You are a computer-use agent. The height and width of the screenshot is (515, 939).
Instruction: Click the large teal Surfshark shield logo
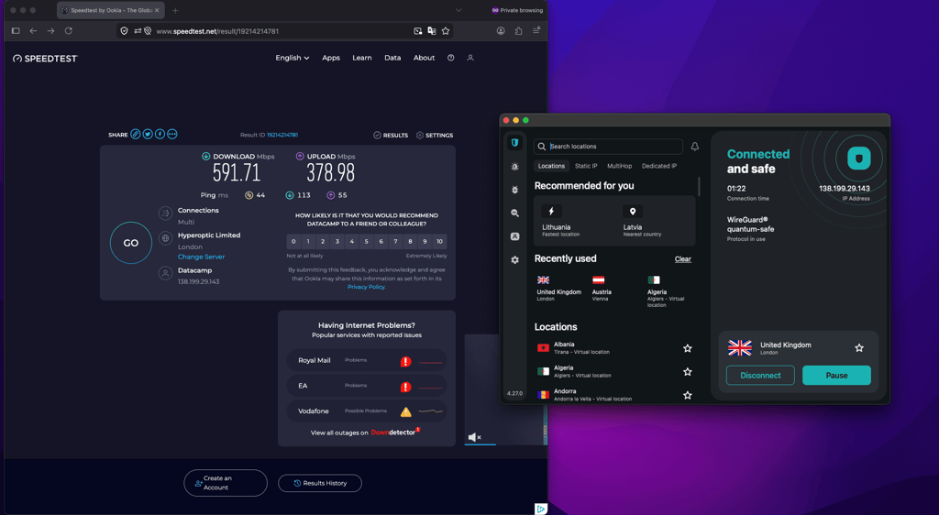[x=858, y=159]
